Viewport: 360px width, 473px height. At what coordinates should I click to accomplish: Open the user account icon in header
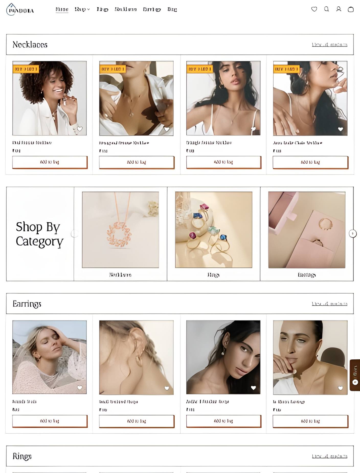[339, 9]
